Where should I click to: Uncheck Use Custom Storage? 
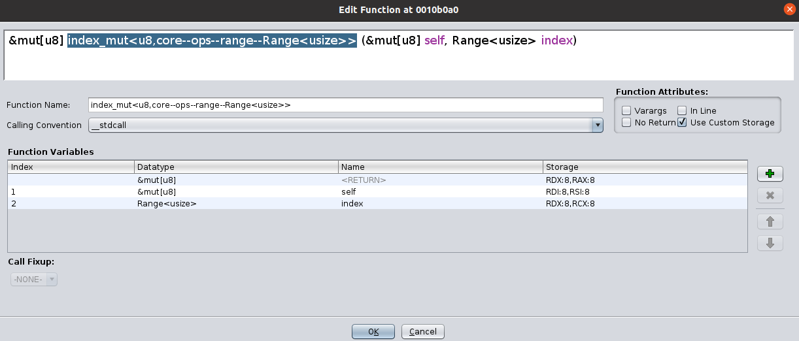click(x=682, y=123)
